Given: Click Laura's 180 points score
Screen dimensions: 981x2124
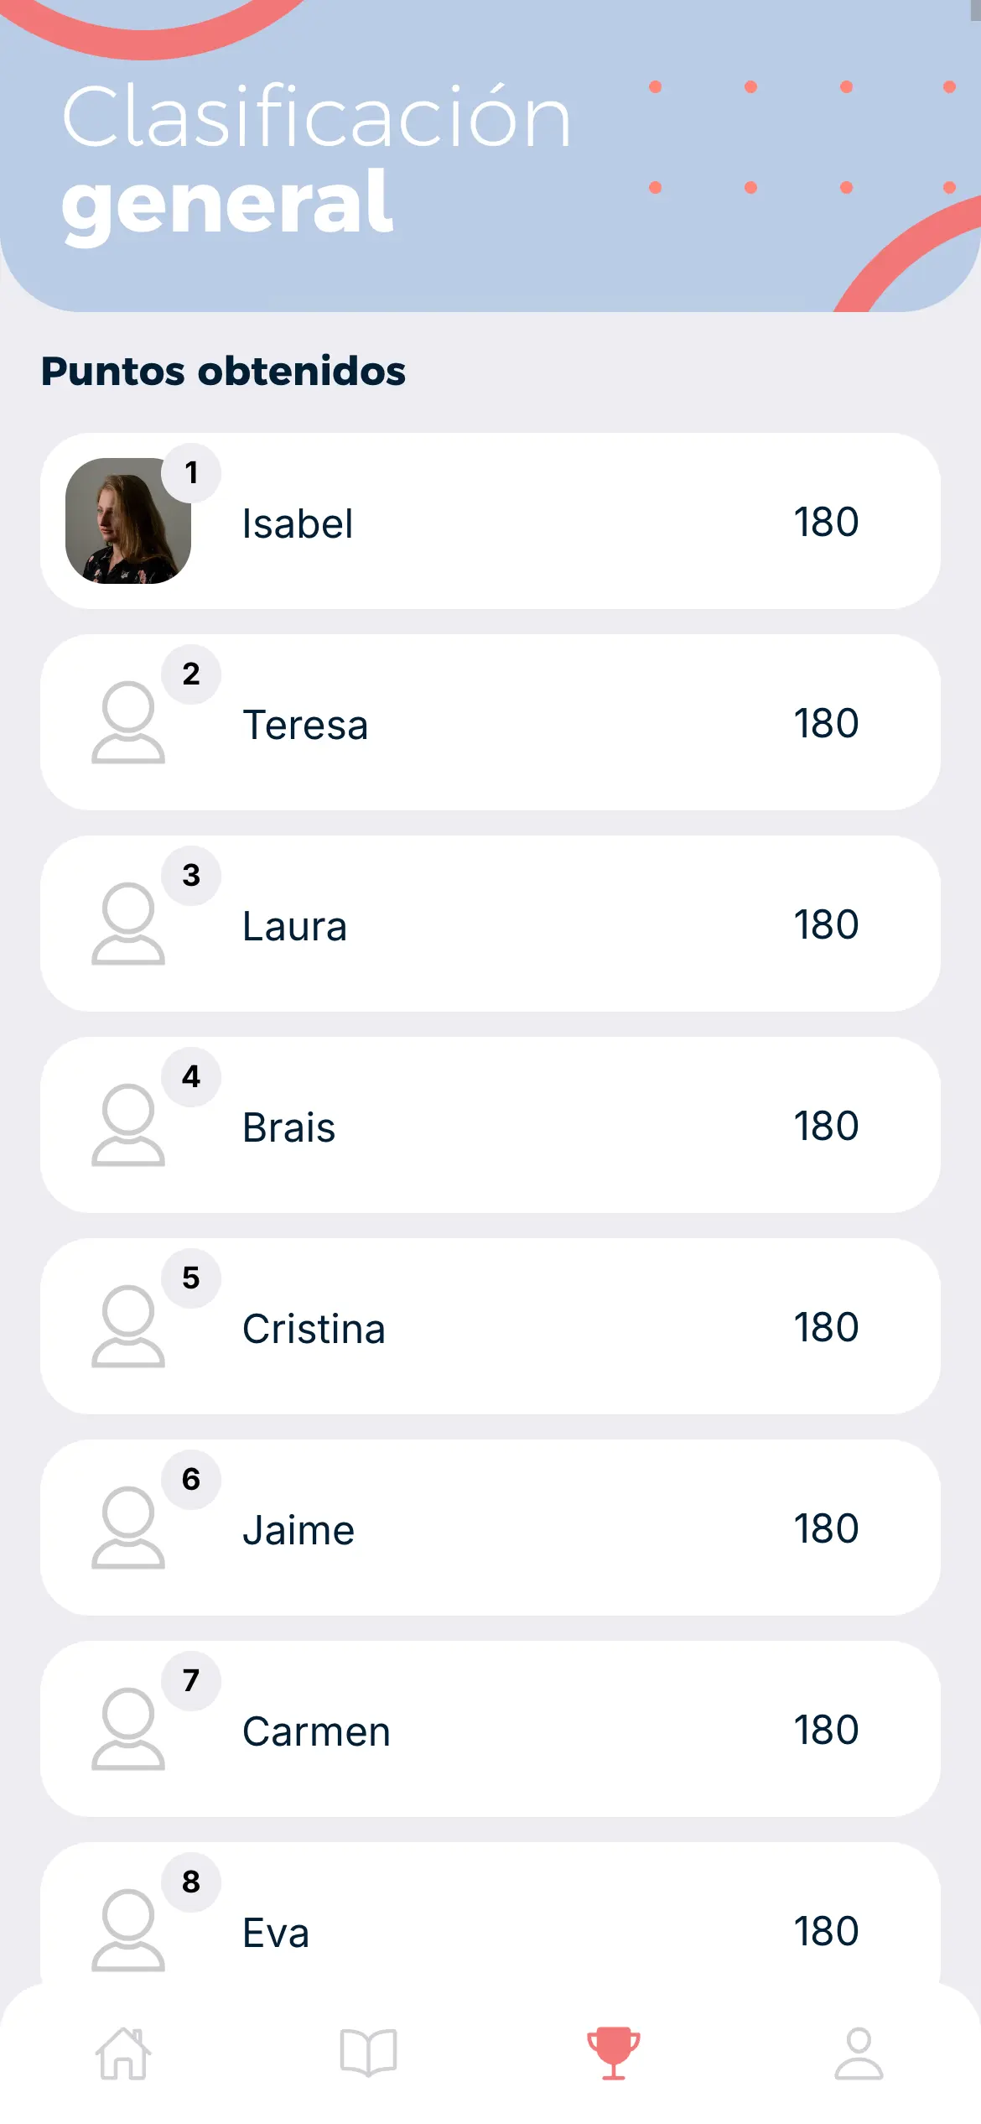Looking at the screenshot, I should click(x=826, y=925).
